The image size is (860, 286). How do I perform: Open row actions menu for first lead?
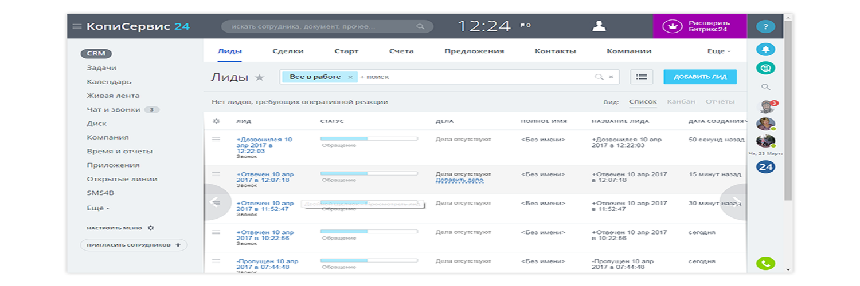[216, 140]
